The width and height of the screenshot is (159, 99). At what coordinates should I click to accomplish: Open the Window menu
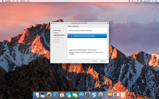23,1
